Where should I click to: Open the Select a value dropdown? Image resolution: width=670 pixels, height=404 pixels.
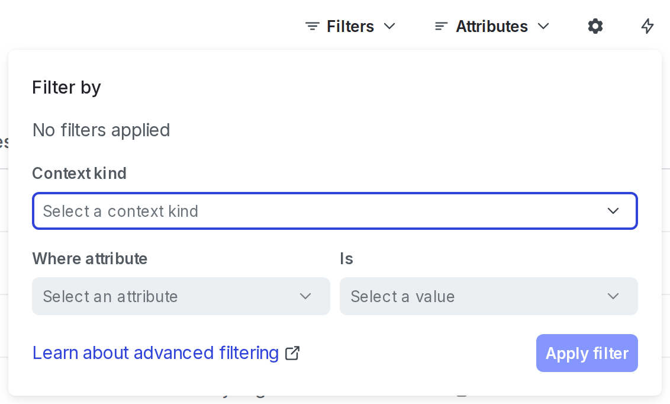(489, 296)
